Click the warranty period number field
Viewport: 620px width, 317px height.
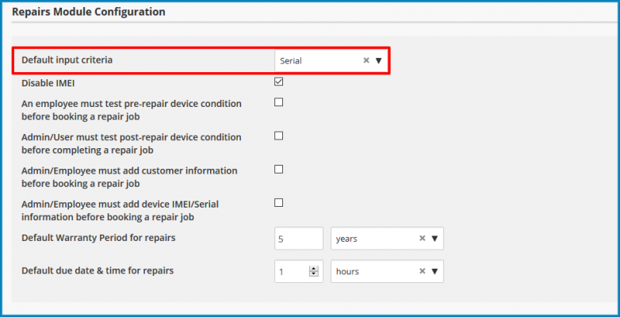[x=299, y=239]
